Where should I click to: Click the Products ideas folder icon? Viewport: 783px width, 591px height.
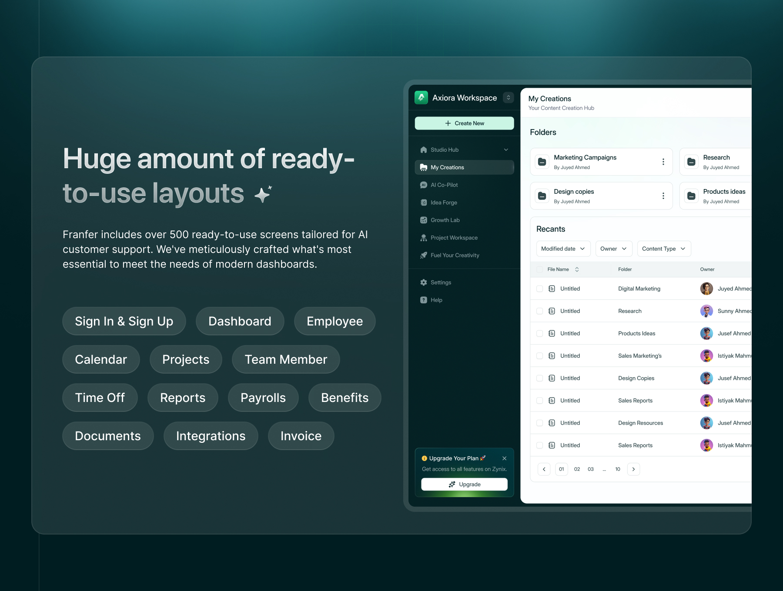[691, 196]
